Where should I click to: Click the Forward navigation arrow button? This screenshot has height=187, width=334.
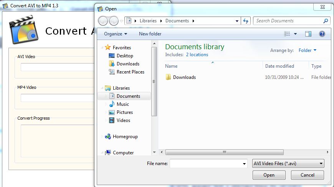[114, 21]
